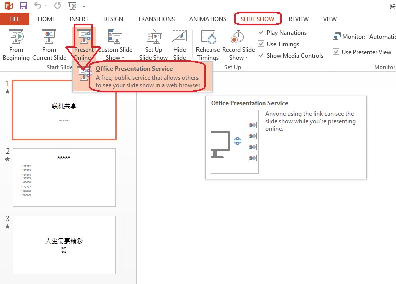Click the Office Presentation Service tooltip illustration
Image resolution: width=396 pixels, height=284 pixels.
235,142
